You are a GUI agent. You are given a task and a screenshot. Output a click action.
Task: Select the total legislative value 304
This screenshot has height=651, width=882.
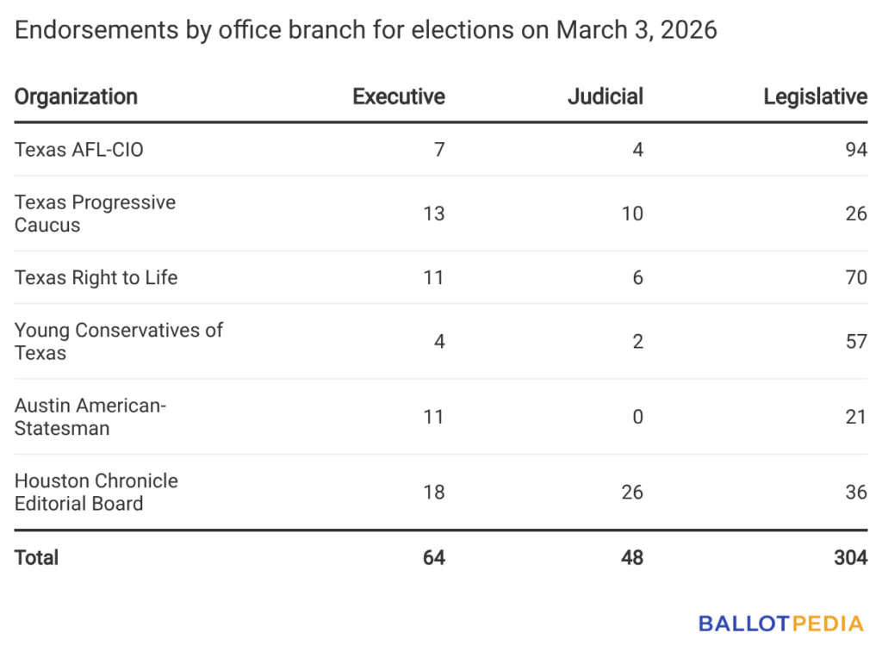850,557
